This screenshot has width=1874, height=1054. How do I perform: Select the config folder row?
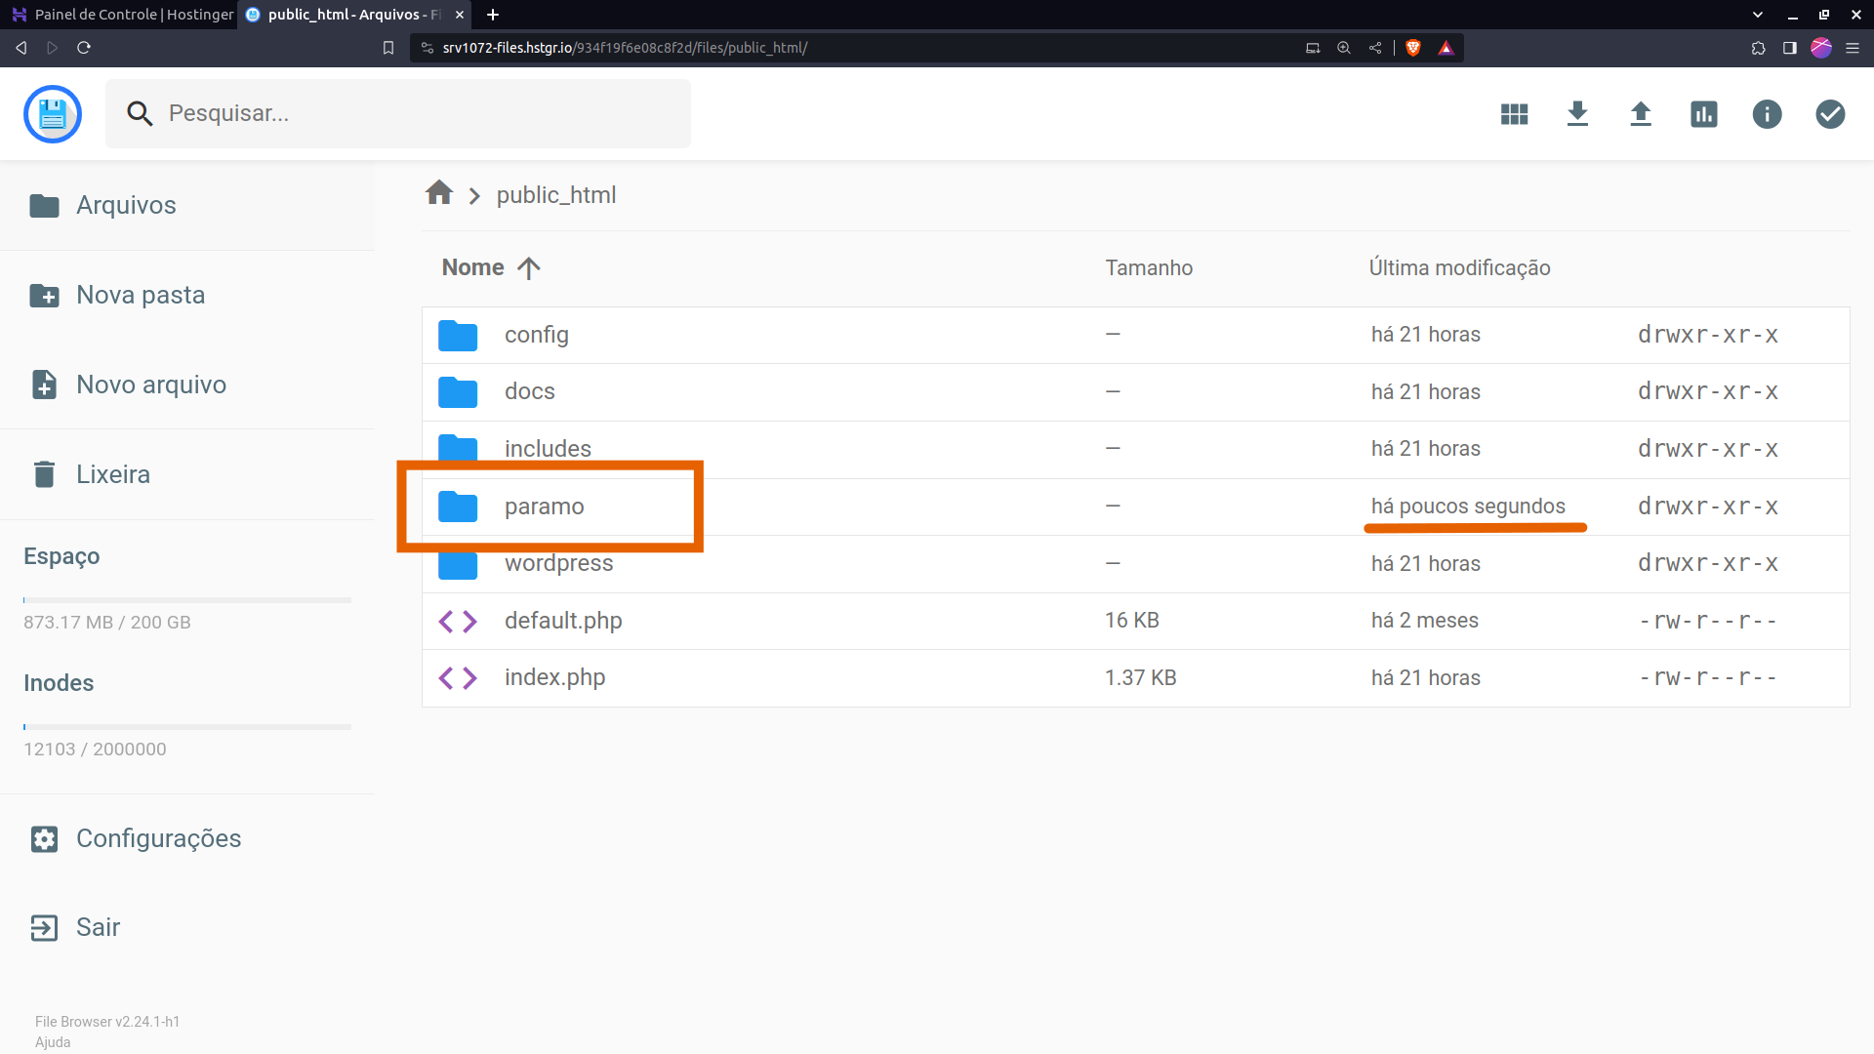click(1136, 335)
